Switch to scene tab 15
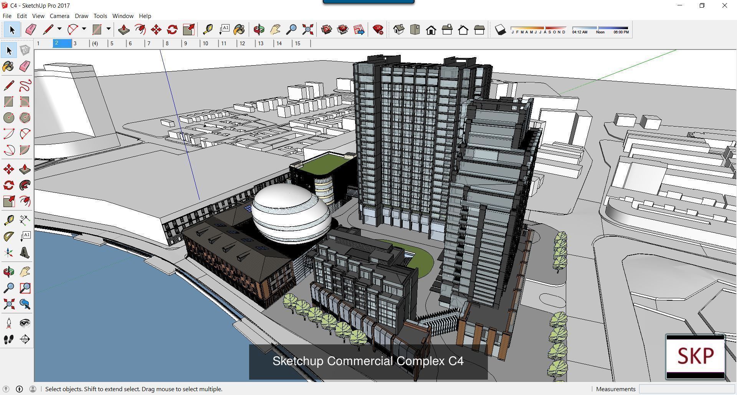 tap(302, 43)
